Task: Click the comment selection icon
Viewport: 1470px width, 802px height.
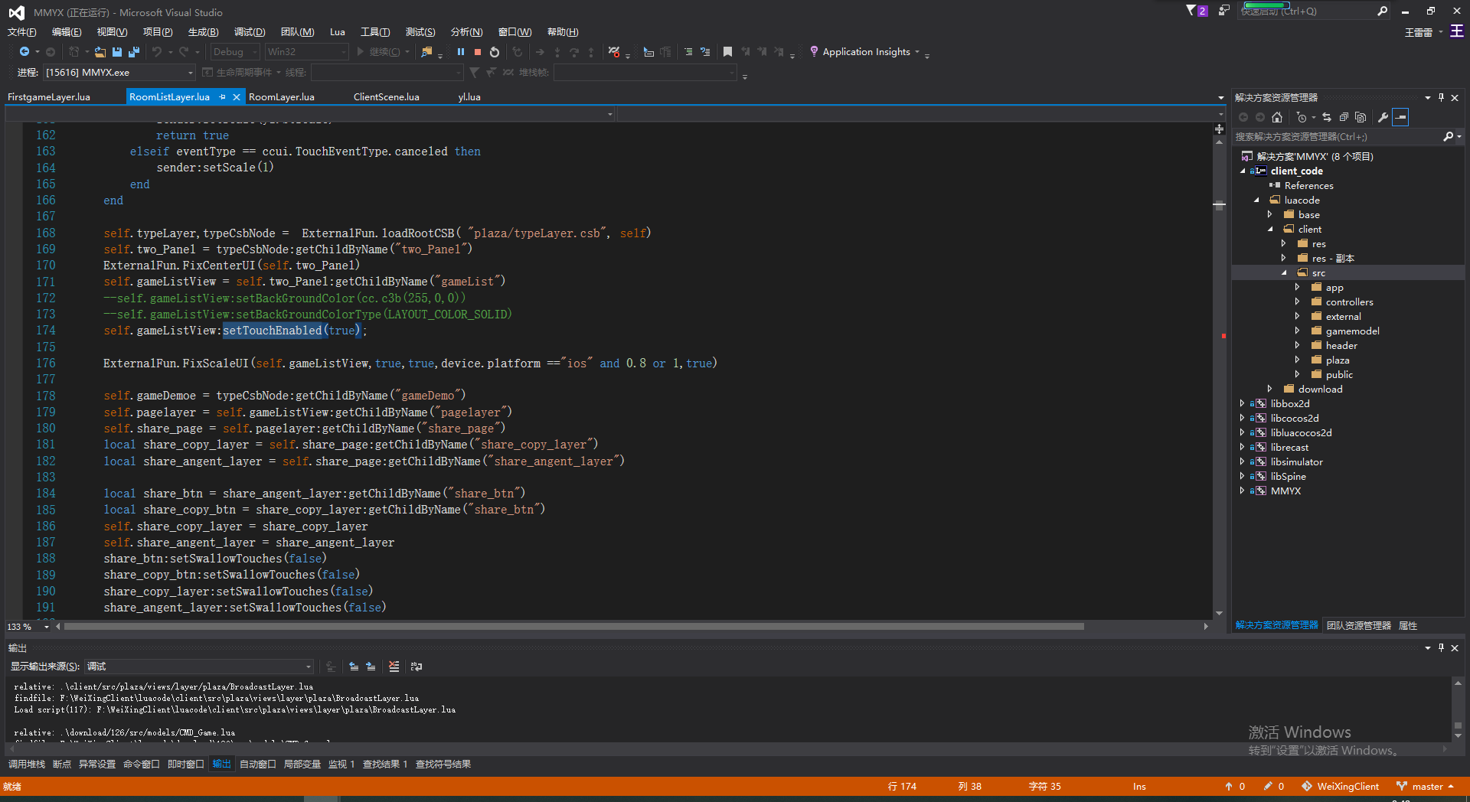Action: pos(688,52)
